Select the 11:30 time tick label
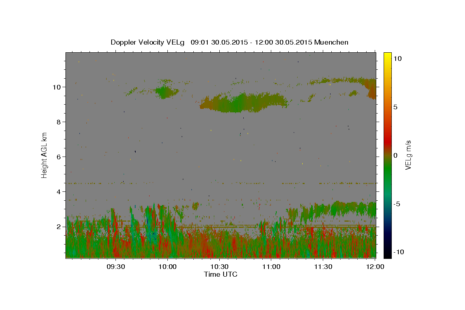This screenshot has width=465, height=310. pos(323,267)
